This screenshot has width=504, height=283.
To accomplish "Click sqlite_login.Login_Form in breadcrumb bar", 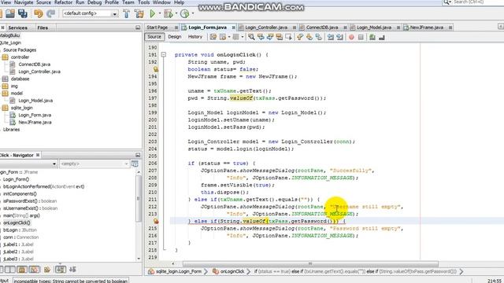I will click(x=179, y=271).
